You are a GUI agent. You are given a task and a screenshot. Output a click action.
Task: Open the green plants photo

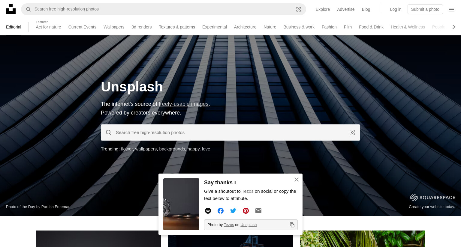click(363, 239)
